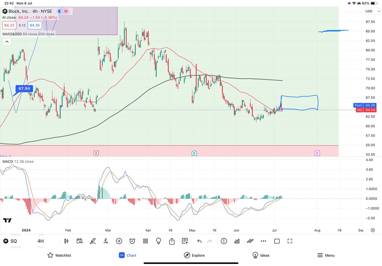This screenshot has width=382, height=266.
Task: Tap the SQ 64.24 price label
Action: pos(366,110)
